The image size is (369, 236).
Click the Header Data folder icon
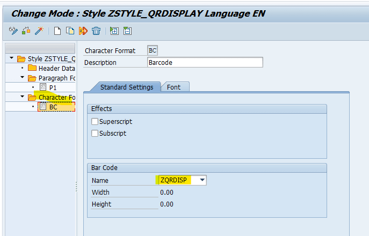point(32,68)
